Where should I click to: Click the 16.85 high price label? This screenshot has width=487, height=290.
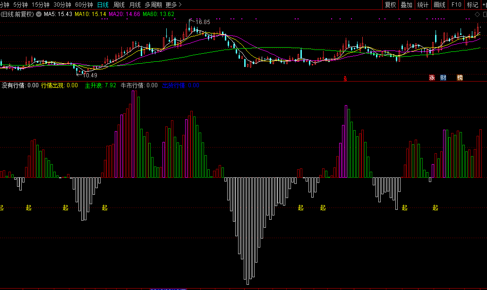[202, 22]
